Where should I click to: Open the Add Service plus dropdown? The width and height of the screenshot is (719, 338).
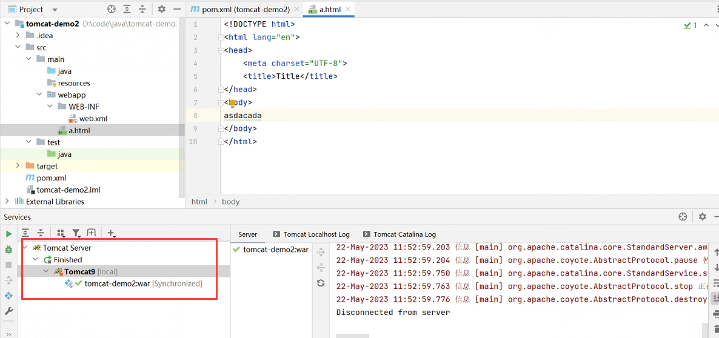tap(111, 233)
